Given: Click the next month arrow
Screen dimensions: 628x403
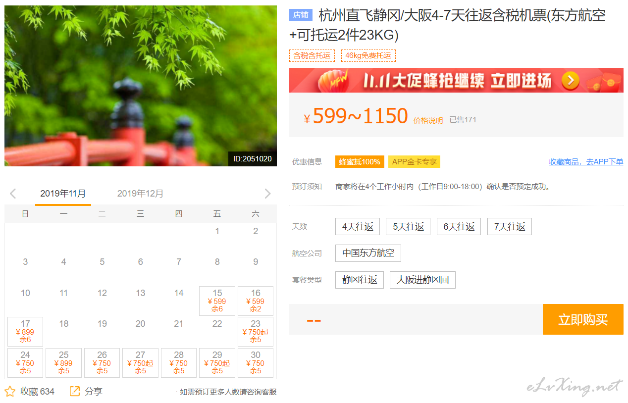Looking at the screenshot, I should click(x=267, y=194).
